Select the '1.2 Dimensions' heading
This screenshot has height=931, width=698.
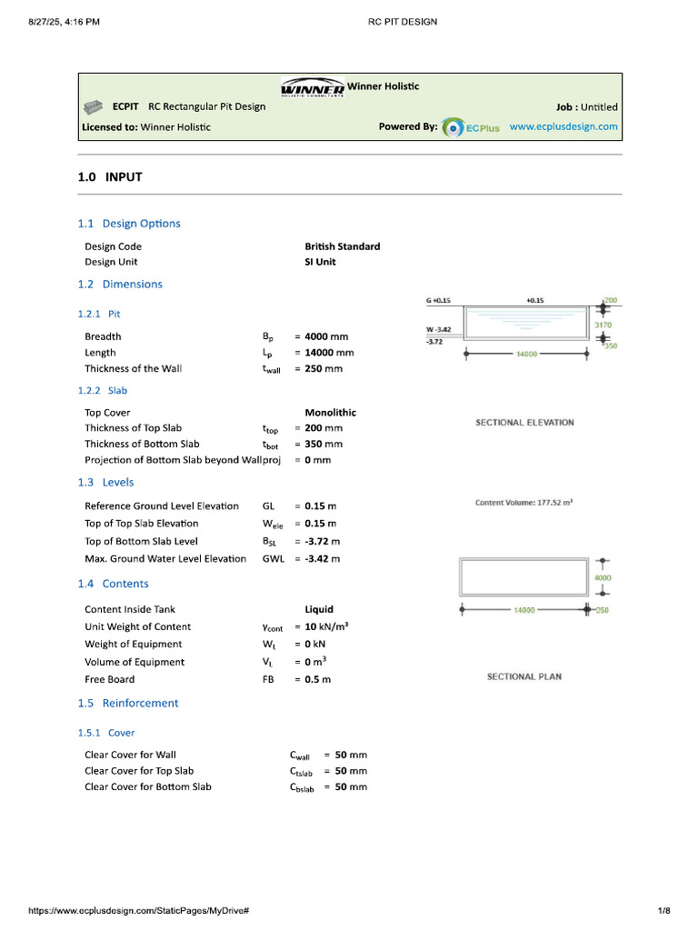(x=120, y=284)
